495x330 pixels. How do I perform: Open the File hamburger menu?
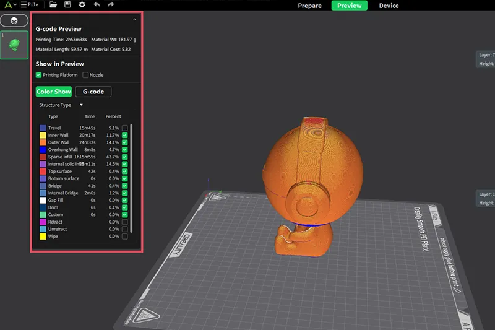point(29,5)
